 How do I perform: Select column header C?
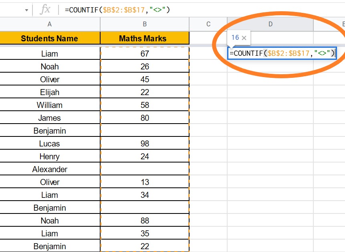208,24
